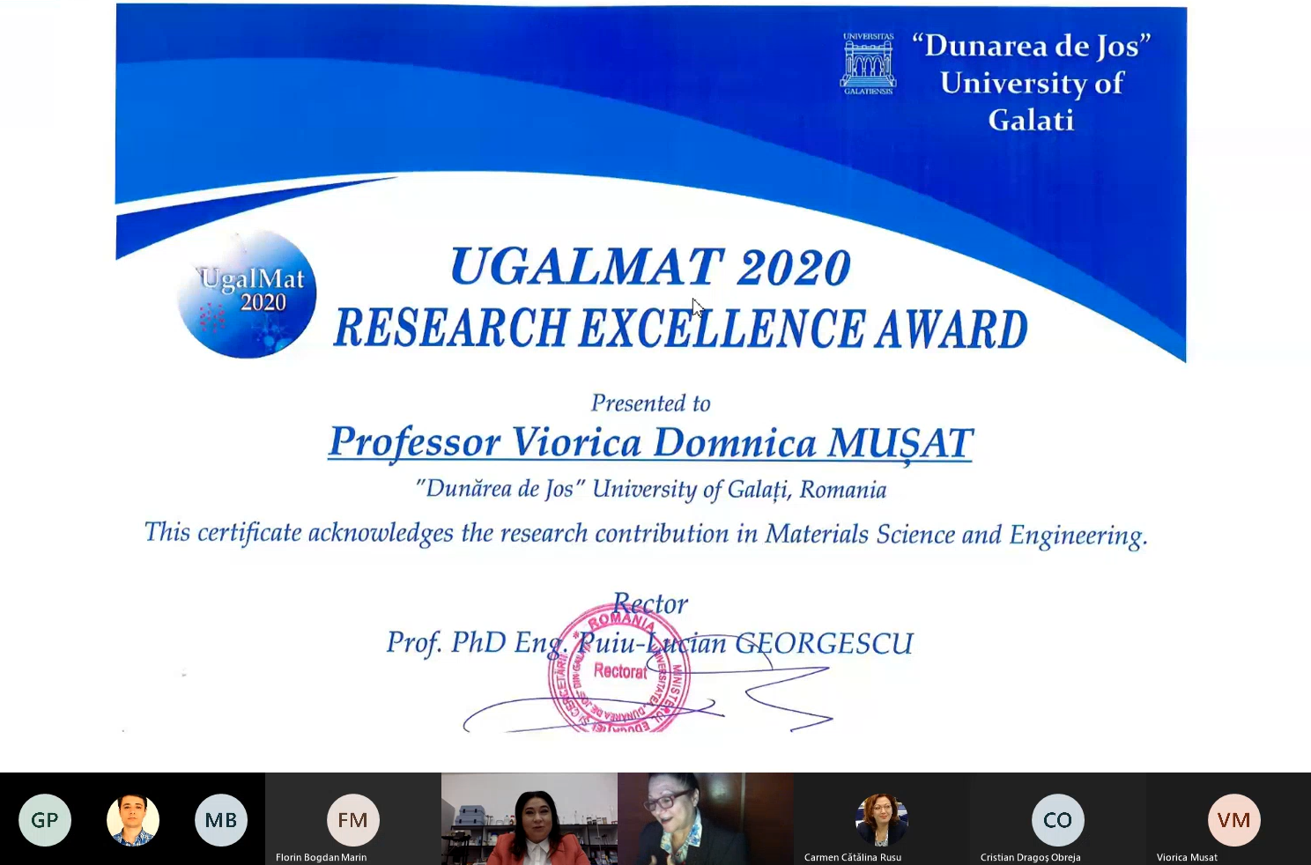1311x865 pixels.
Task: Click the UgalMat 2020 round logo
Action: point(247,294)
